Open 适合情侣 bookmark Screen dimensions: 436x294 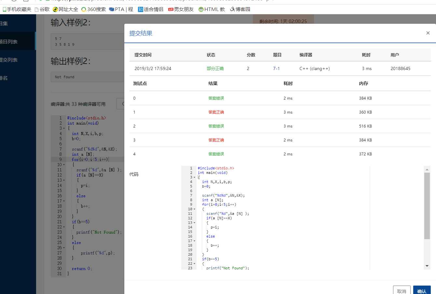coord(151,9)
